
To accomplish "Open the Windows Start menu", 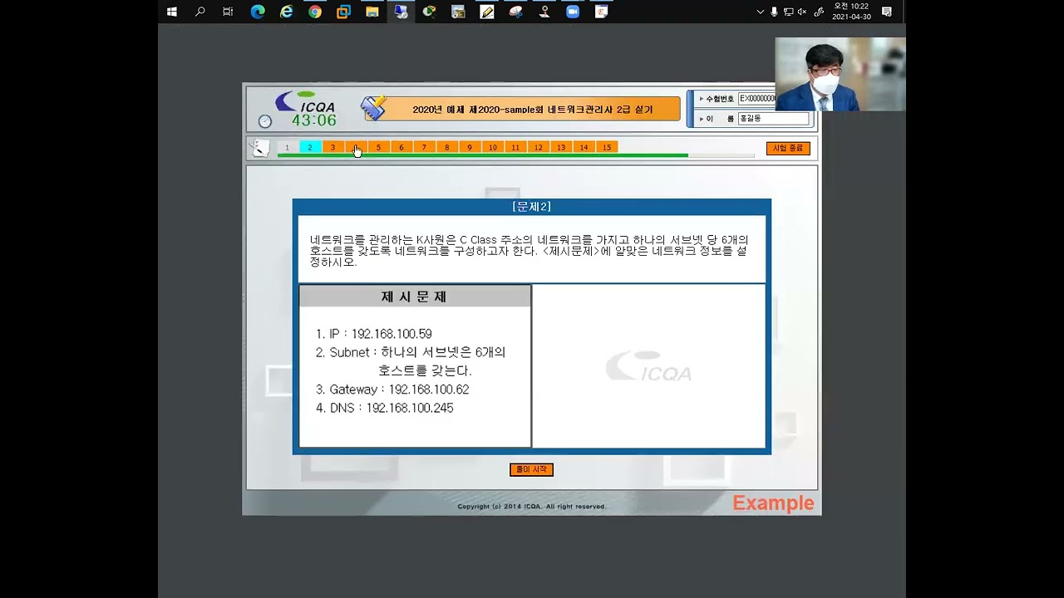I will (172, 12).
